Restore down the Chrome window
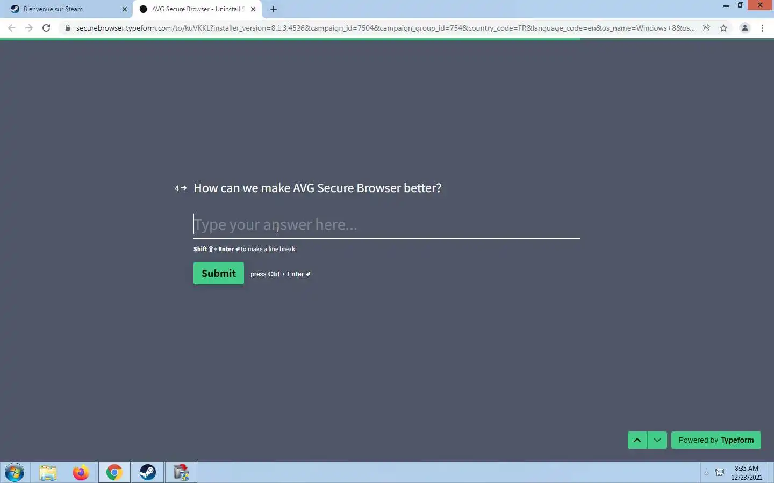 pos(741,5)
